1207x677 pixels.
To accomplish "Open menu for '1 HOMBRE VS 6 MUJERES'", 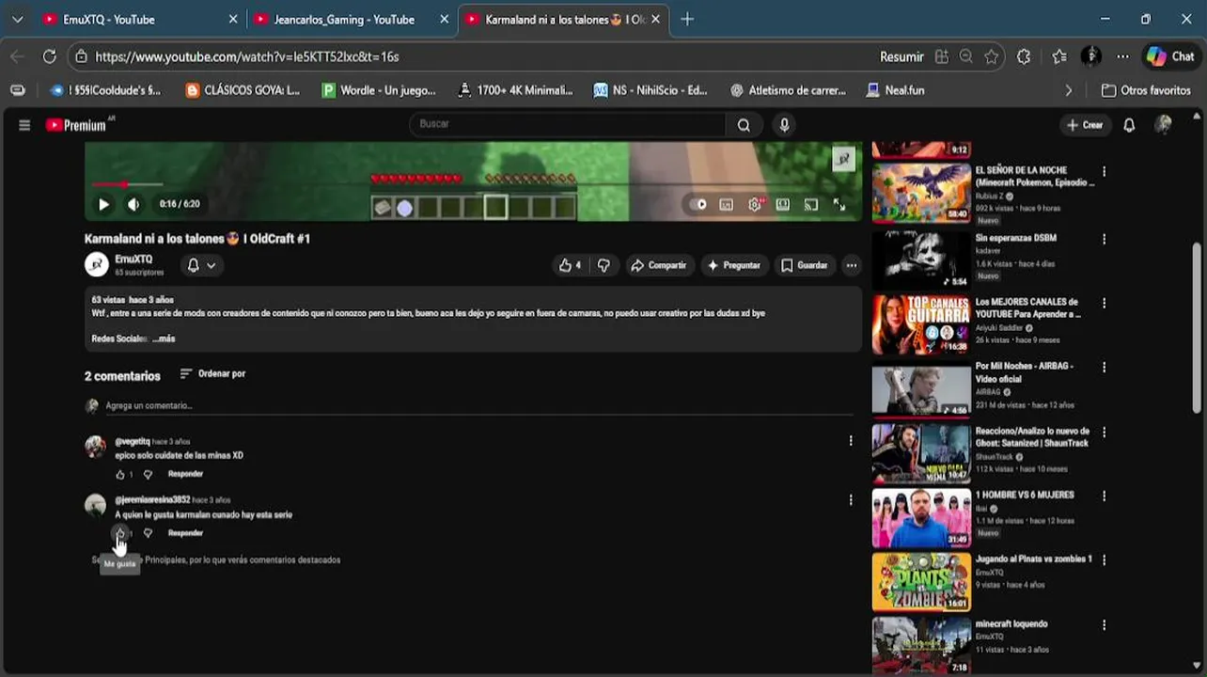I will (1104, 496).
